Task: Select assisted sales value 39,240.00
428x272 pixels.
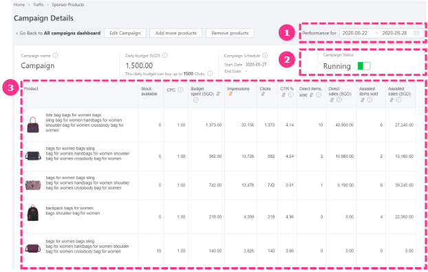Action: tap(404, 185)
